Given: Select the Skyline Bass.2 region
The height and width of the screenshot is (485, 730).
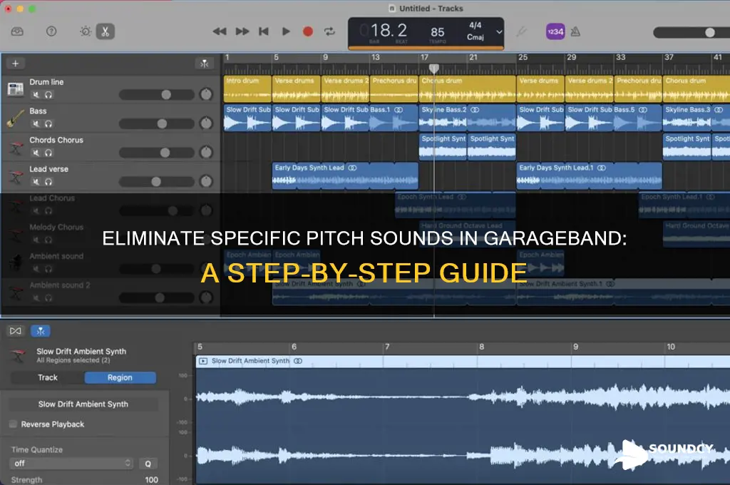Looking at the screenshot, I should click(467, 118).
